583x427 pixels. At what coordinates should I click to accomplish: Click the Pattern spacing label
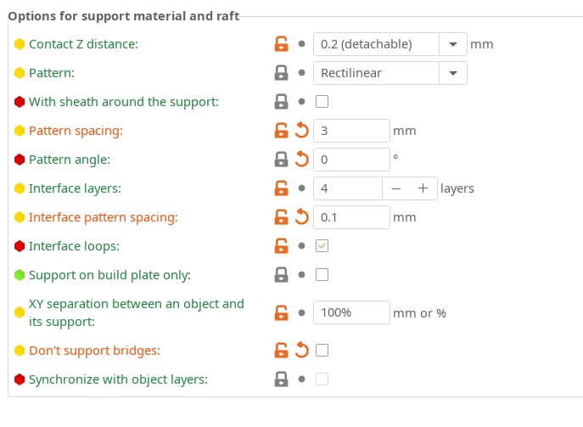click(76, 131)
